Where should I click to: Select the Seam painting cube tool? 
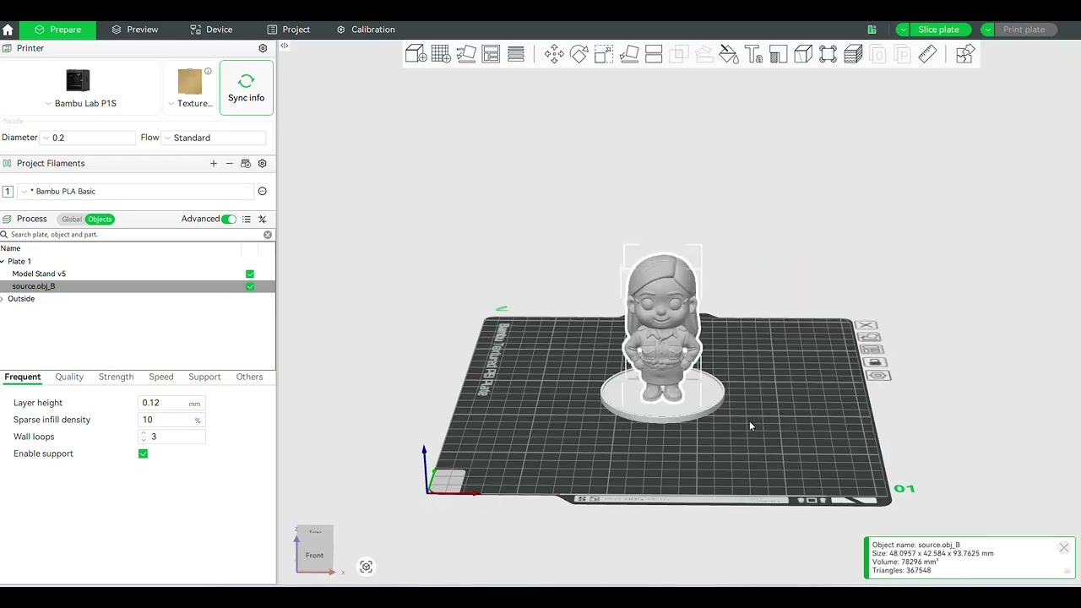[803, 54]
